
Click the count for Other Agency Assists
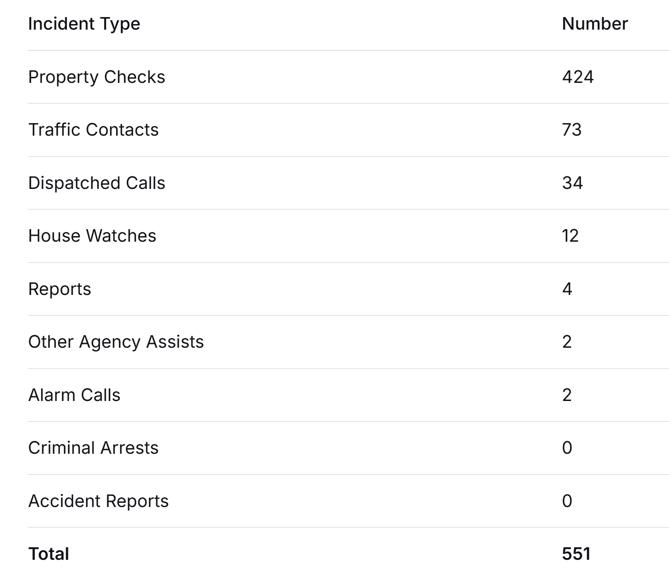tap(567, 342)
